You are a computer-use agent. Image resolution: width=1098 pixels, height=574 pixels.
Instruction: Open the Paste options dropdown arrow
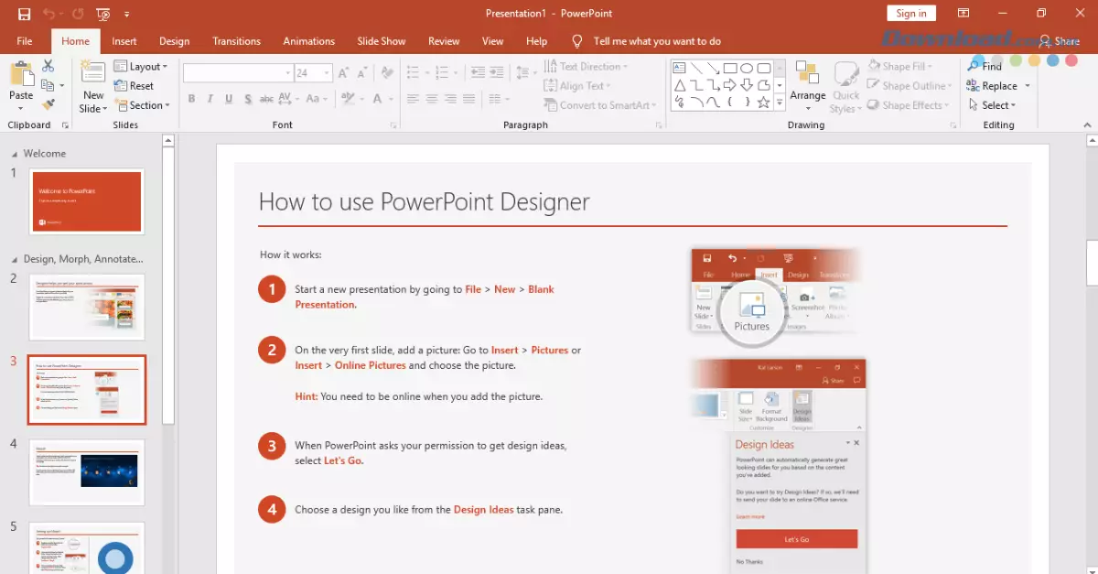click(21, 107)
